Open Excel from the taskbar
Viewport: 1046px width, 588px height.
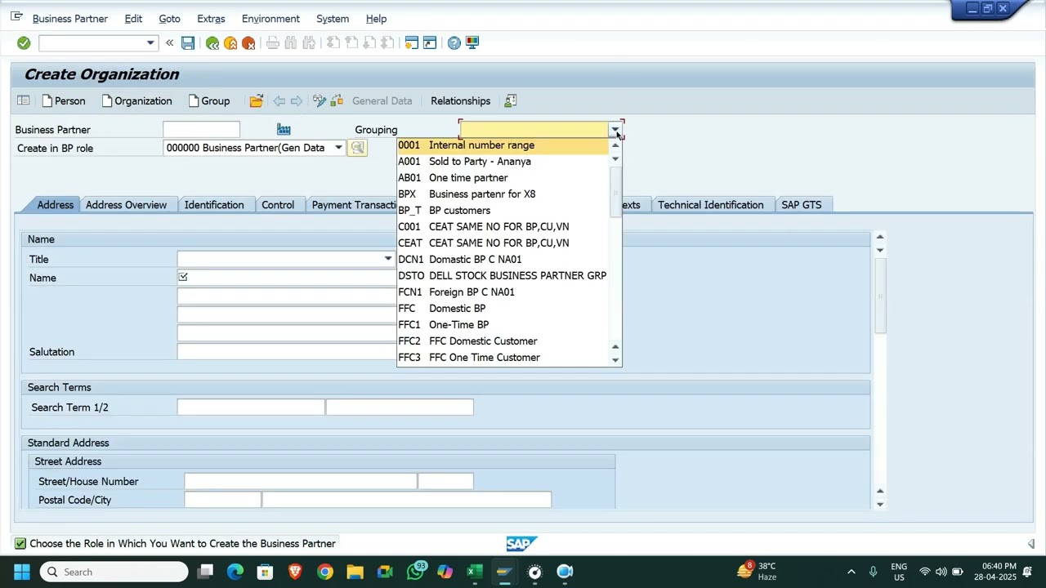point(475,572)
